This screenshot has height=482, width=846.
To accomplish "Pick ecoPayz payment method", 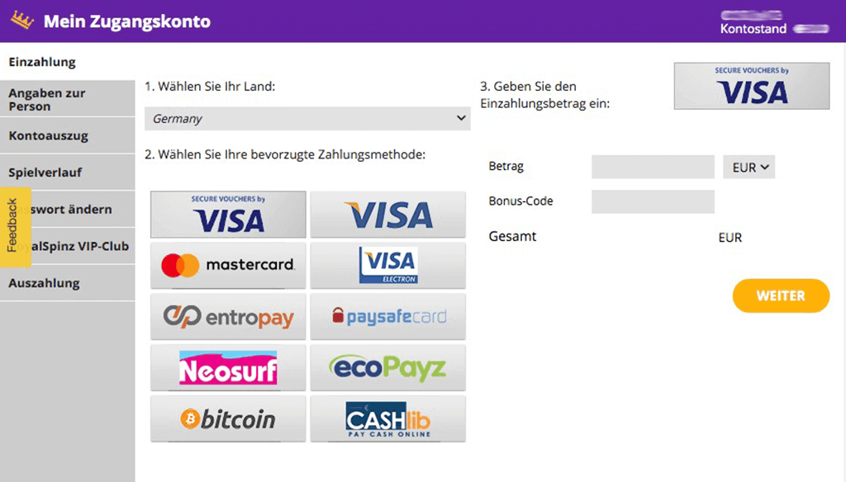I will pos(387,368).
